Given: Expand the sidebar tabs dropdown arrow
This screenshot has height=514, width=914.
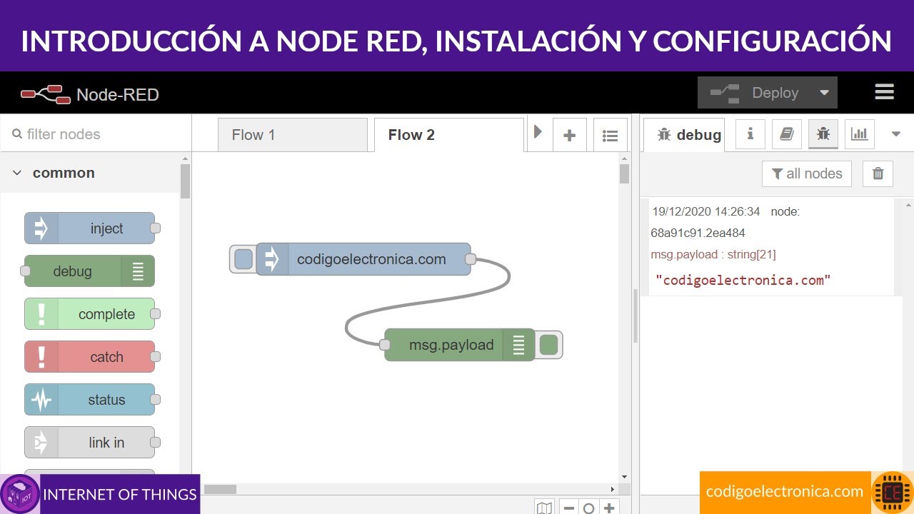Looking at the screenshot, I should 896,134.
